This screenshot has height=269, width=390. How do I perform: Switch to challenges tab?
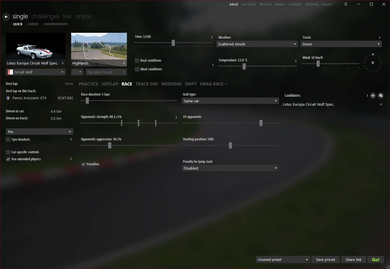45,17
